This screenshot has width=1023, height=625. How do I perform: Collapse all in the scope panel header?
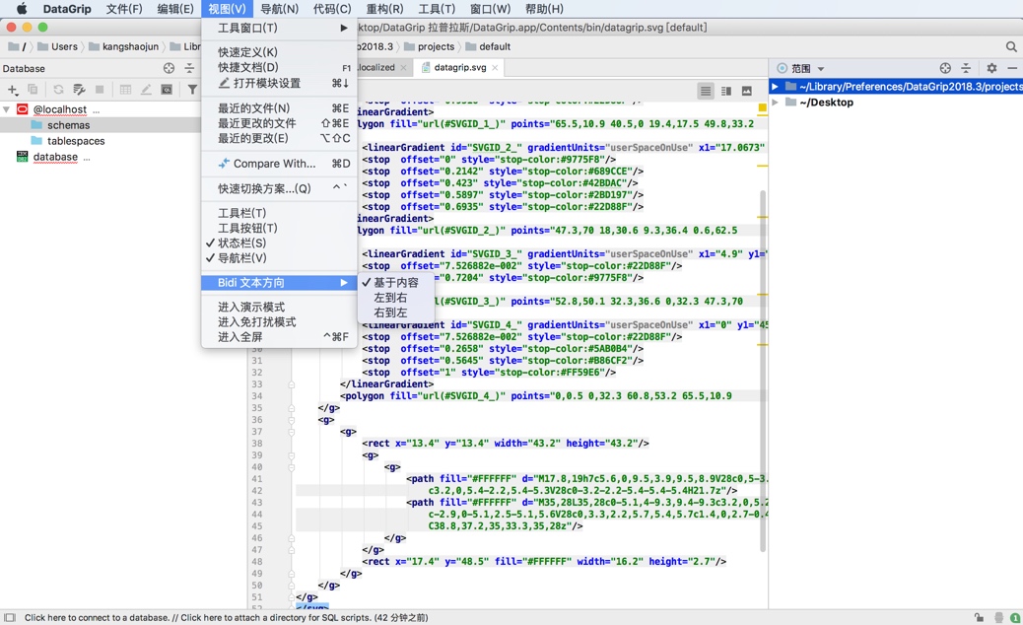click(x=966, y=68)
